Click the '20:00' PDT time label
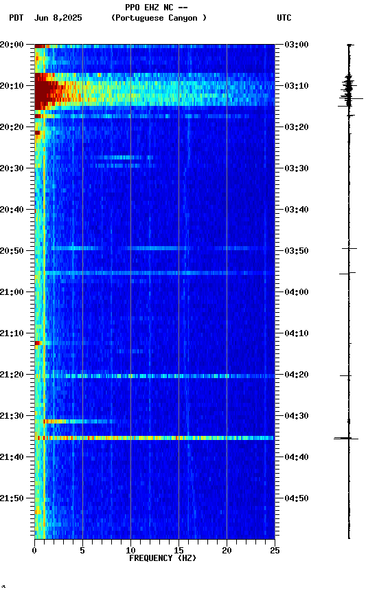The height and width of the screenshot is (594, 379). pos(12,45)
